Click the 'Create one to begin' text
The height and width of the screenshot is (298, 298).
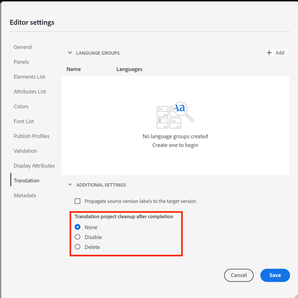click(175, 145)
